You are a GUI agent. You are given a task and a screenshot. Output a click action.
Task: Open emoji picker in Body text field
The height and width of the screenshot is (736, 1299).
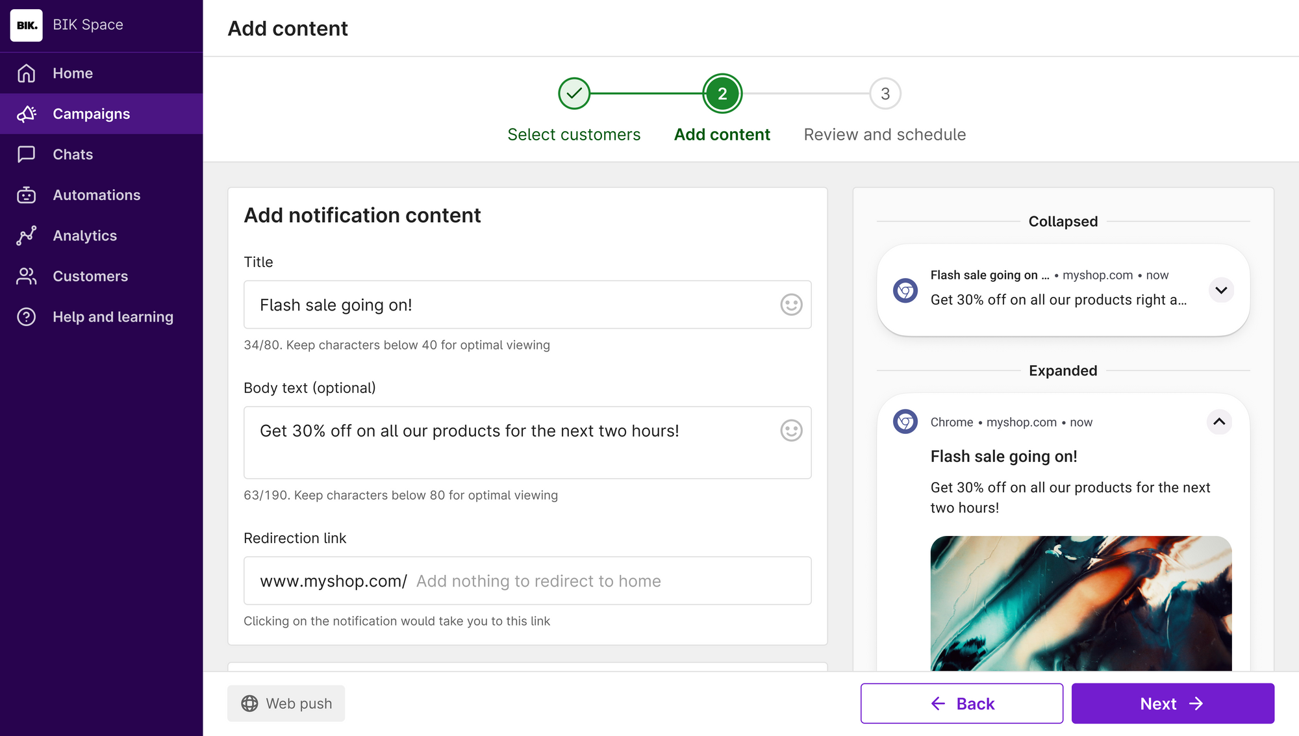pyautogui.click(x=791, y=431)
